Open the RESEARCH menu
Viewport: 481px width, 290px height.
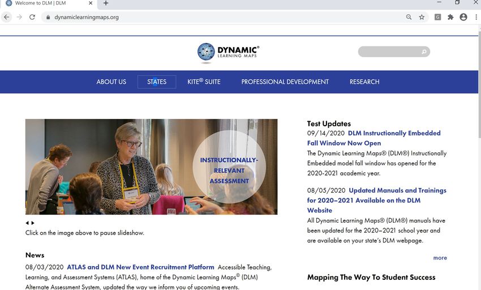click(x=364, y=82)
